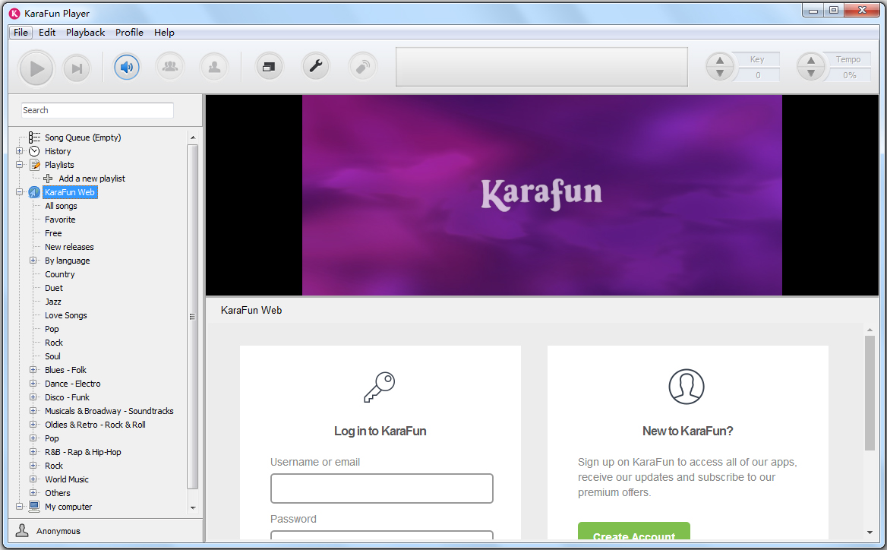
Task: Collapse the Playlists tree node
Action: point(19,165)
